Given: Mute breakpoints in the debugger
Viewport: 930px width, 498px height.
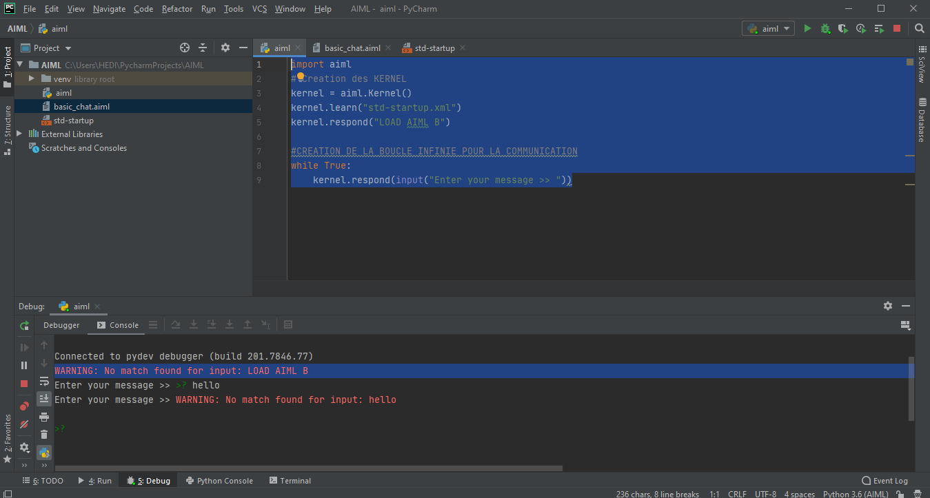Looking at the screenshot, I should pyautogui.click(x=25, y=424).
